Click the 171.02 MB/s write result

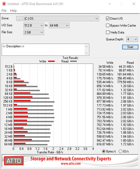click(x=105, y=90)
